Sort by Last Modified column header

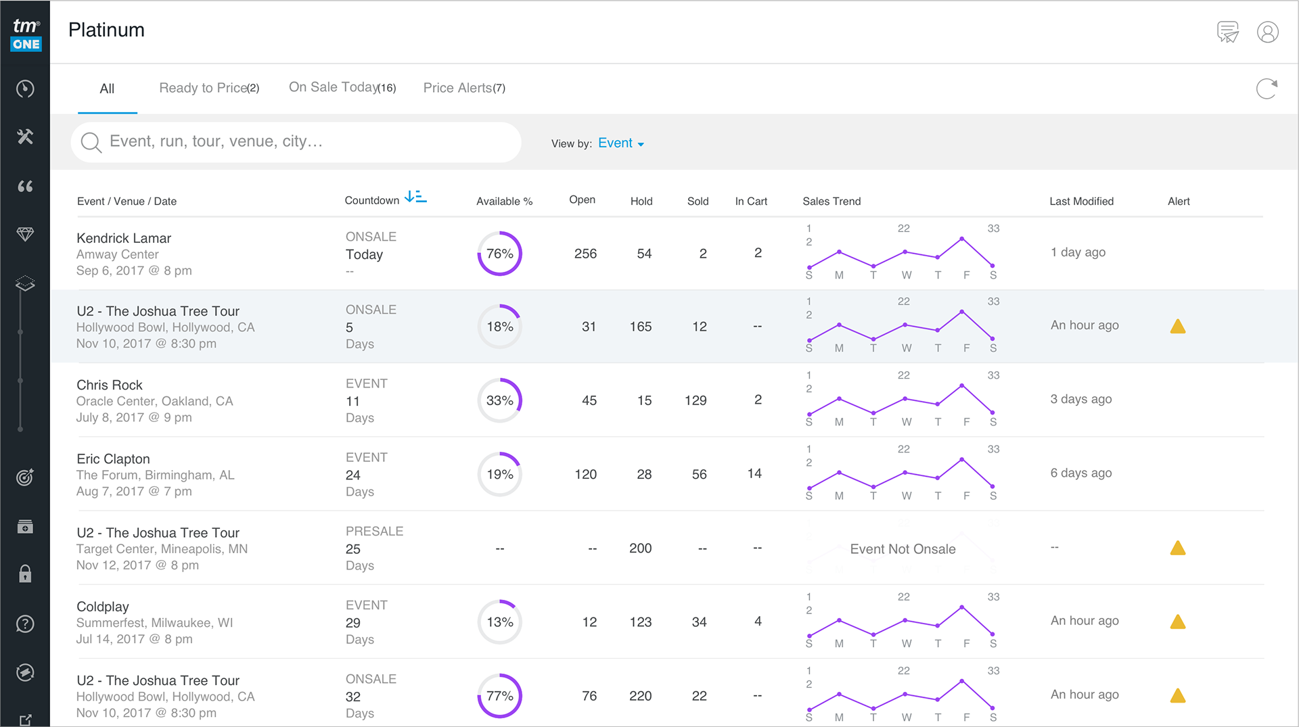point(1081,202)
